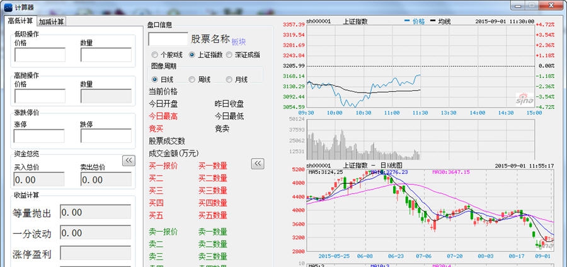Click the 昨日收盘 label

[229, 104]
